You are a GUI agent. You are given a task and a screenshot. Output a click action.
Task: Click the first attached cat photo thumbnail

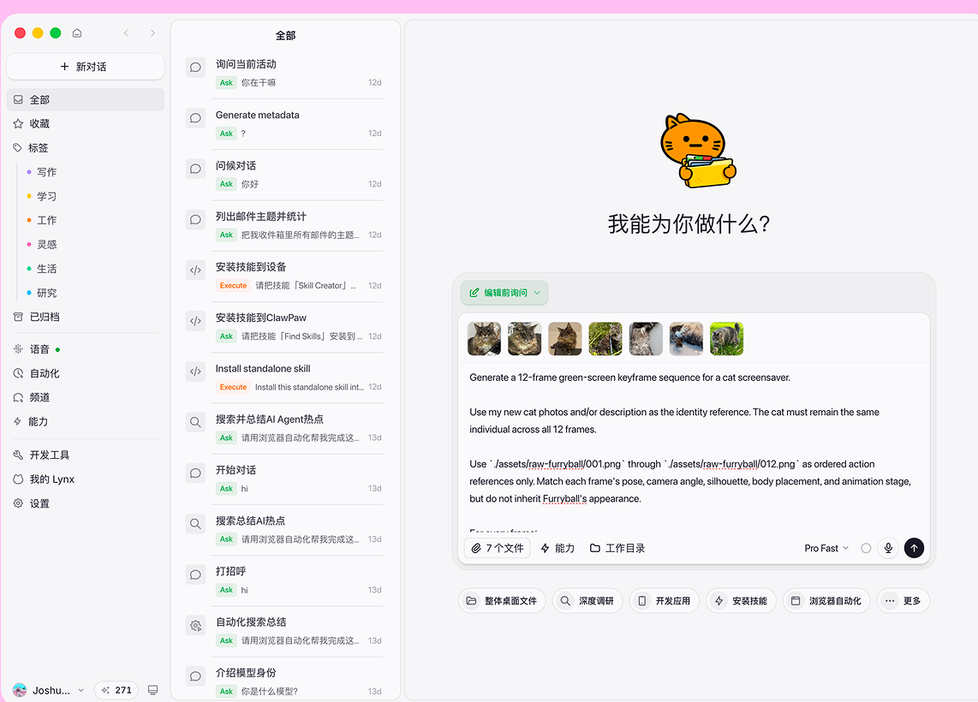484,338
